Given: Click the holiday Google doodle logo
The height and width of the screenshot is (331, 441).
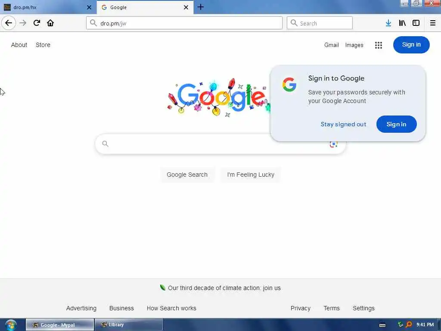Looking at the screenshot, I should [218, 98].
